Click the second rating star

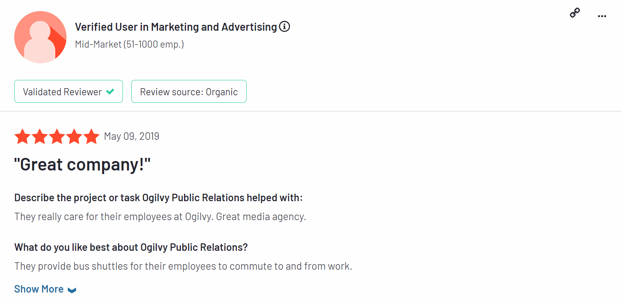pyautogui.click(x=40, y=137)
